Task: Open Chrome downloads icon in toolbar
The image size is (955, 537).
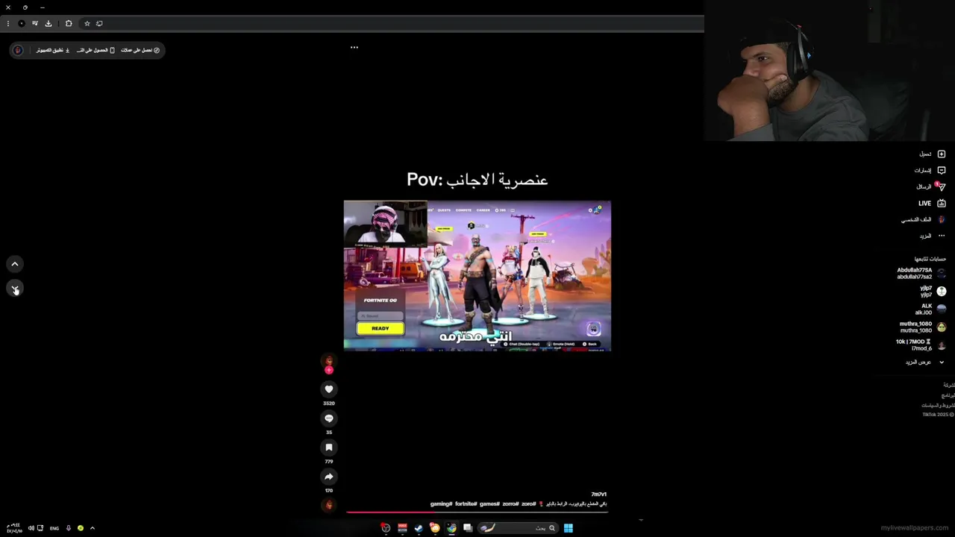Action: (48, 23)
